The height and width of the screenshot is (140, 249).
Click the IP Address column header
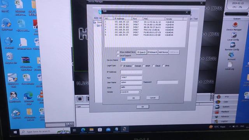coord(123,19)
